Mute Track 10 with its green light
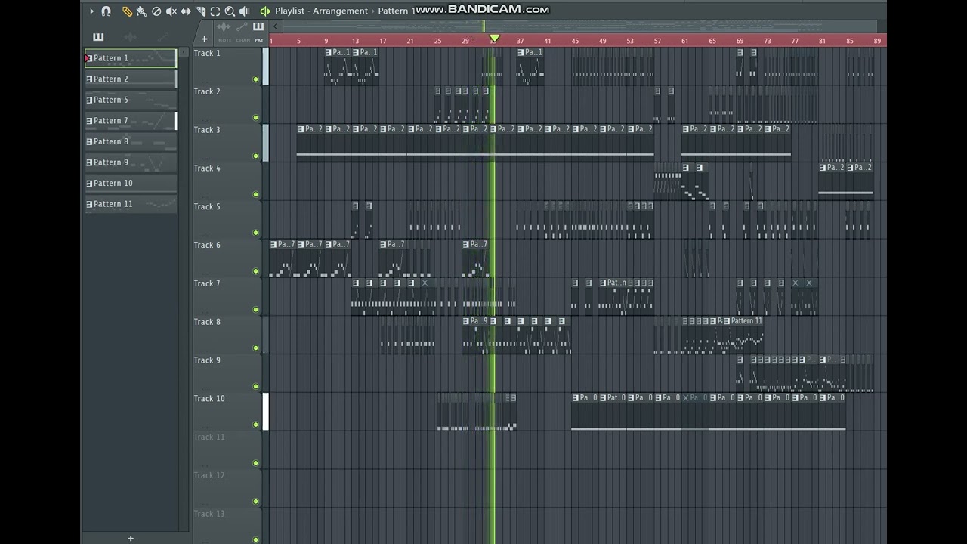This screenshot has width=967, height=544. coord(255,425)
